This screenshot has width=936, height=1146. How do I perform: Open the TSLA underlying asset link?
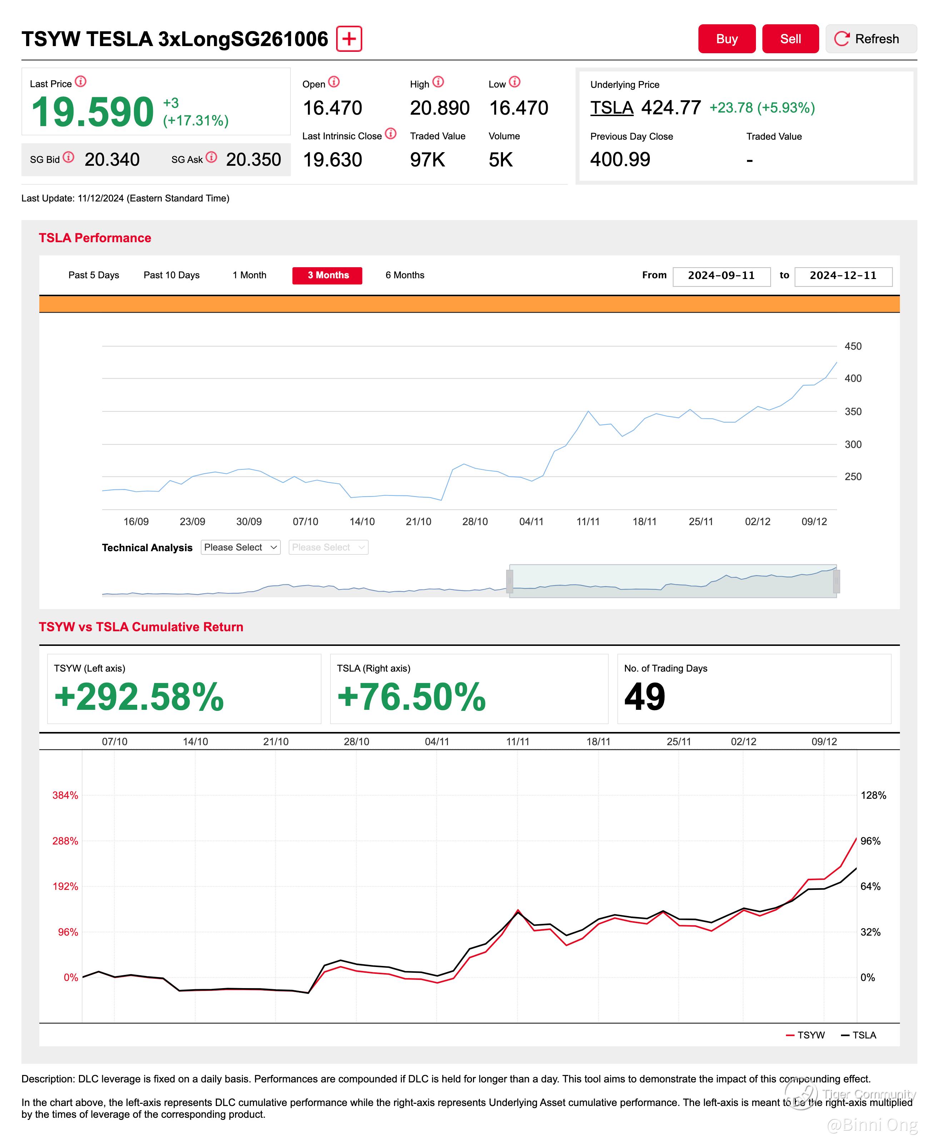pyautogui.click(x=611, y=107)
